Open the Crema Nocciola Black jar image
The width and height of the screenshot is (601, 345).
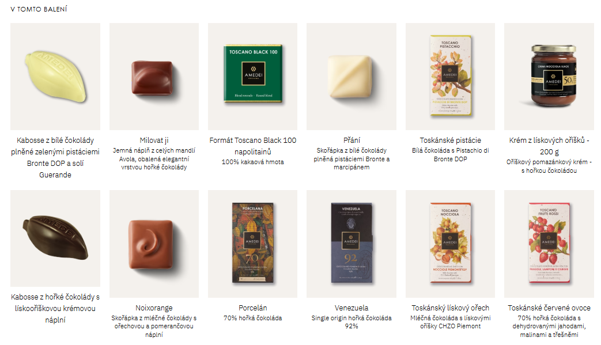(549, 77)
